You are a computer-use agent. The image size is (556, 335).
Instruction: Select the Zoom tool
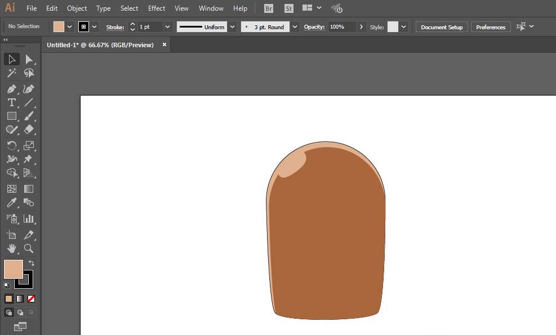click(29, 248)
